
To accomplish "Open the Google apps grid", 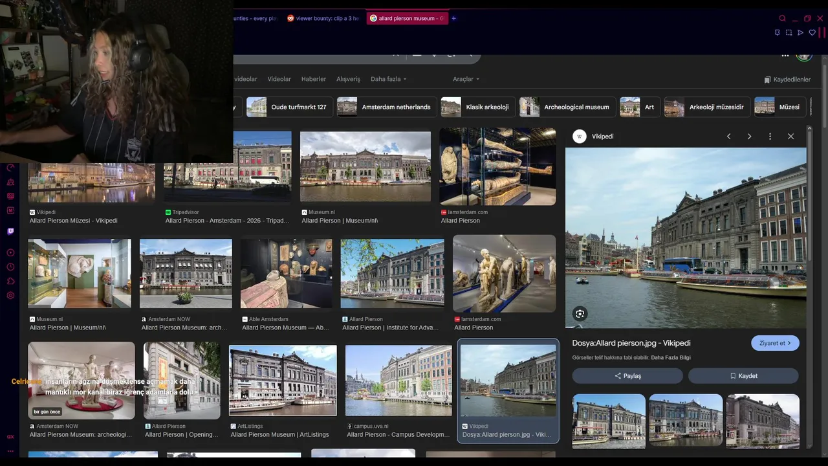I will pyautogui.click(x=785, y=55).
